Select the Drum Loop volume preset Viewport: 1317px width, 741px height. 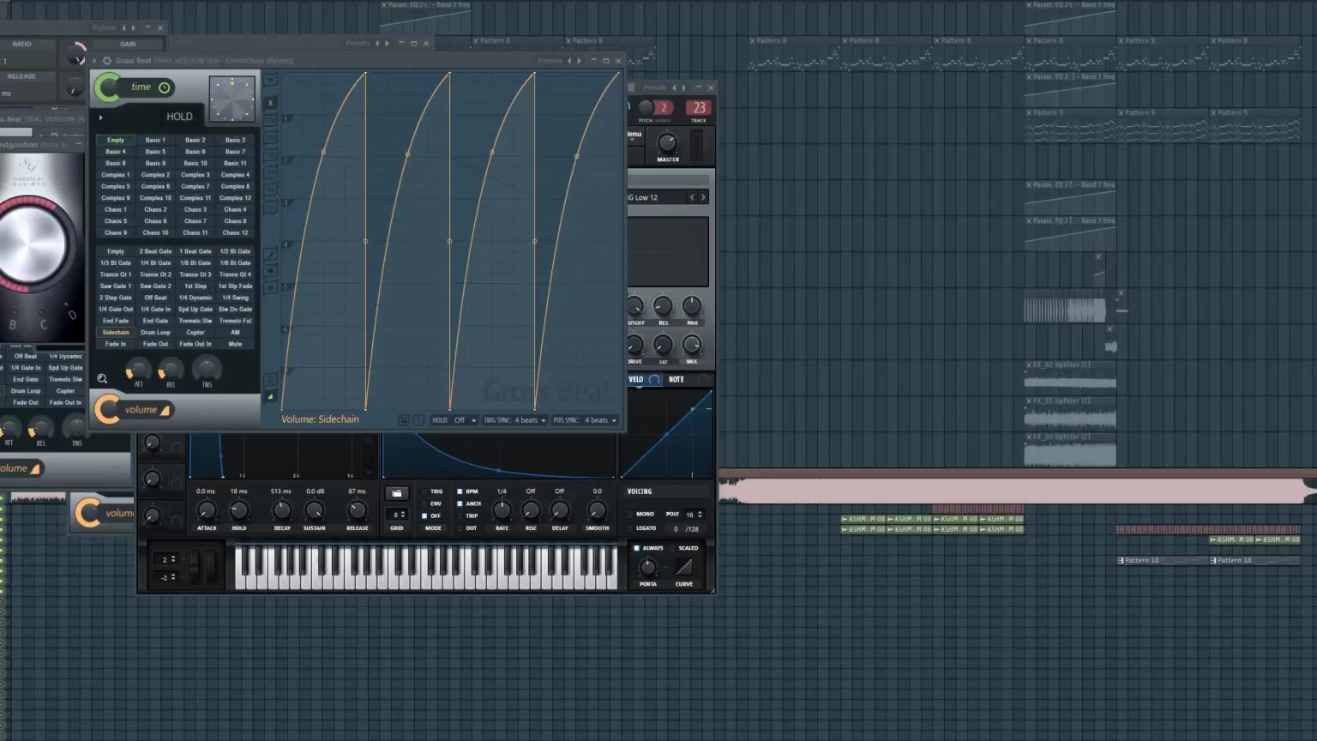[x=155, y=332]
